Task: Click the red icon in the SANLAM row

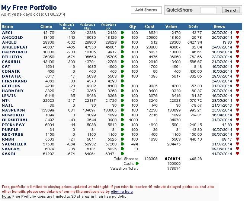Action: click(x=237, y=149)
